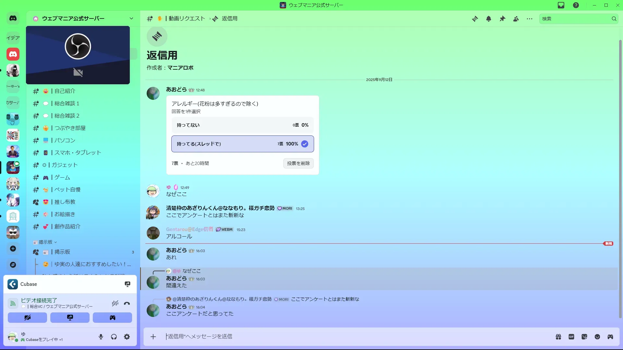Show pinned messages
The image size is (623, 350).
click(502, 19)
